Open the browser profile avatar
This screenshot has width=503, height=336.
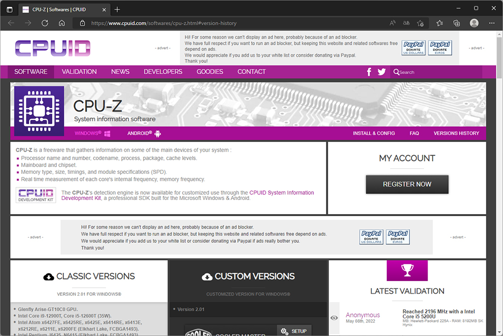coord(474,23)
